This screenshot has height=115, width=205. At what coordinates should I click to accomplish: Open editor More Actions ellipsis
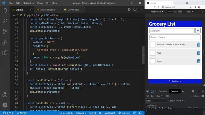pos(140,10)
